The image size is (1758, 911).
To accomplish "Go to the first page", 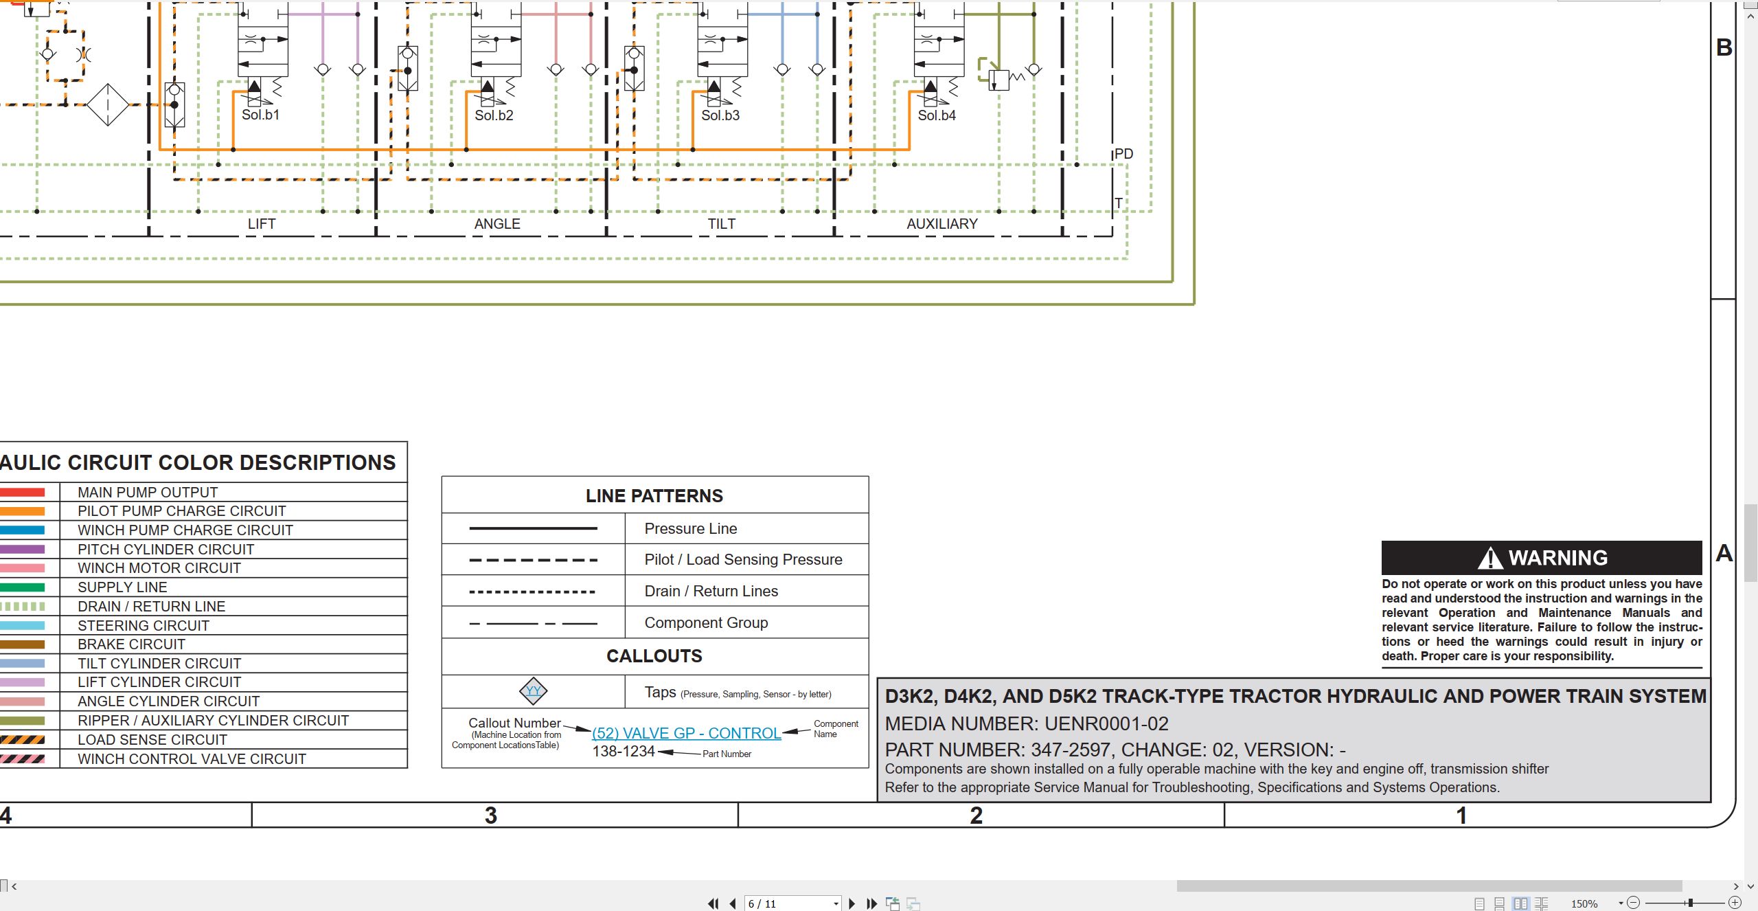I will coord(714,903).
